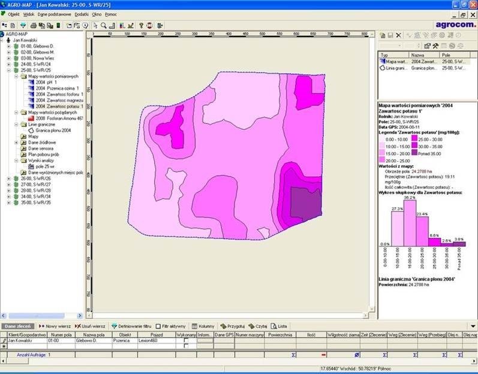This screenshot has width=478, height=374.
Task: Select the arrow pointer tool
Action: point(95,26)
